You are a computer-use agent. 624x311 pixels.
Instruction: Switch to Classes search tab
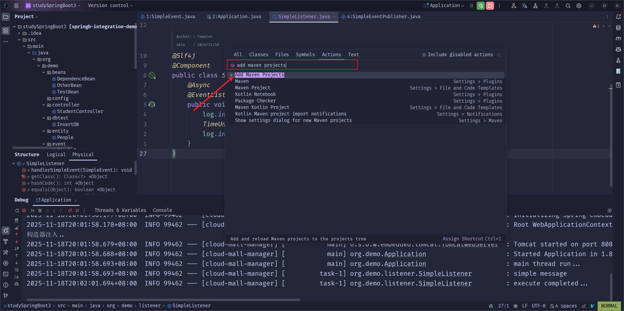click(x=258, y=55)
